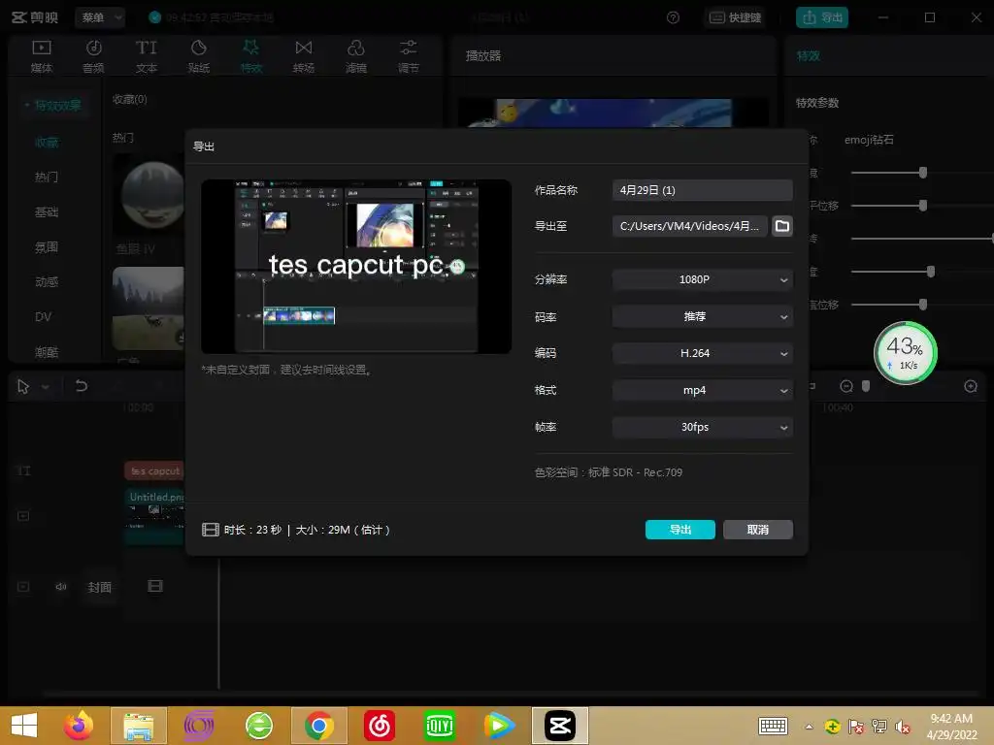Open the 转场 transitions tab
Image resolution: width=994 pixels, height=745 pixels.
[304, 55]
